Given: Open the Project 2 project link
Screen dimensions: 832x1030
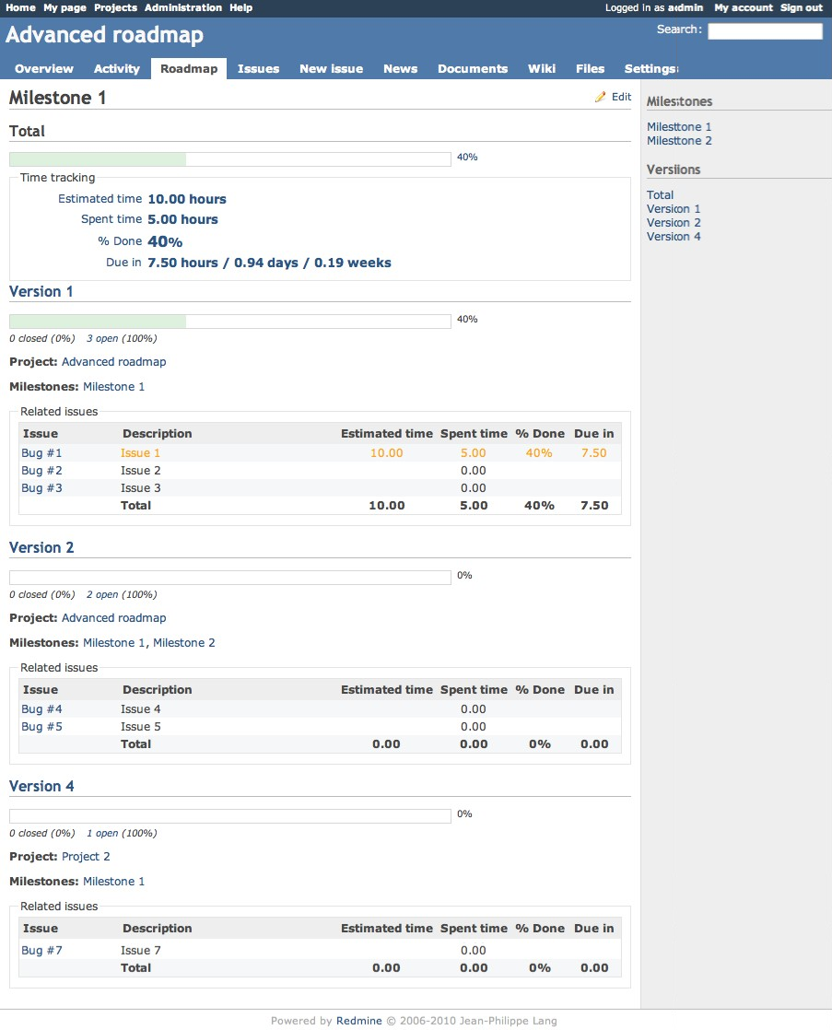Looking at the screenshot, I should (86, 857).
